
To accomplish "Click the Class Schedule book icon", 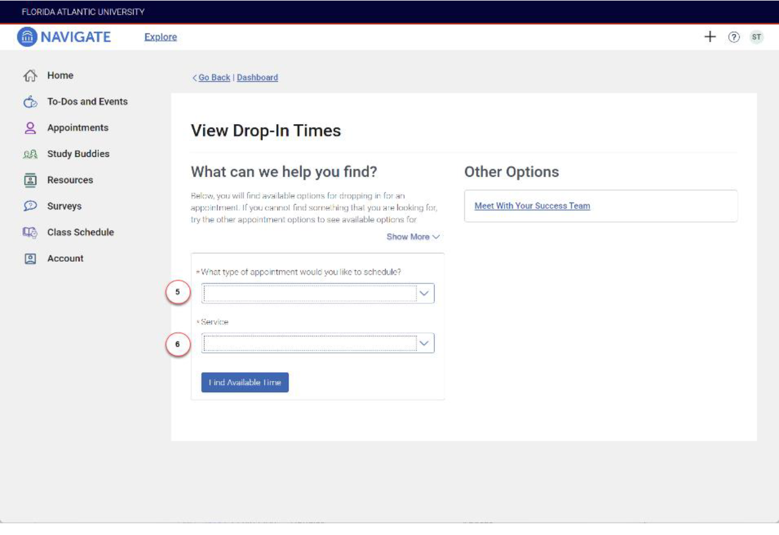I will point(30,232).
